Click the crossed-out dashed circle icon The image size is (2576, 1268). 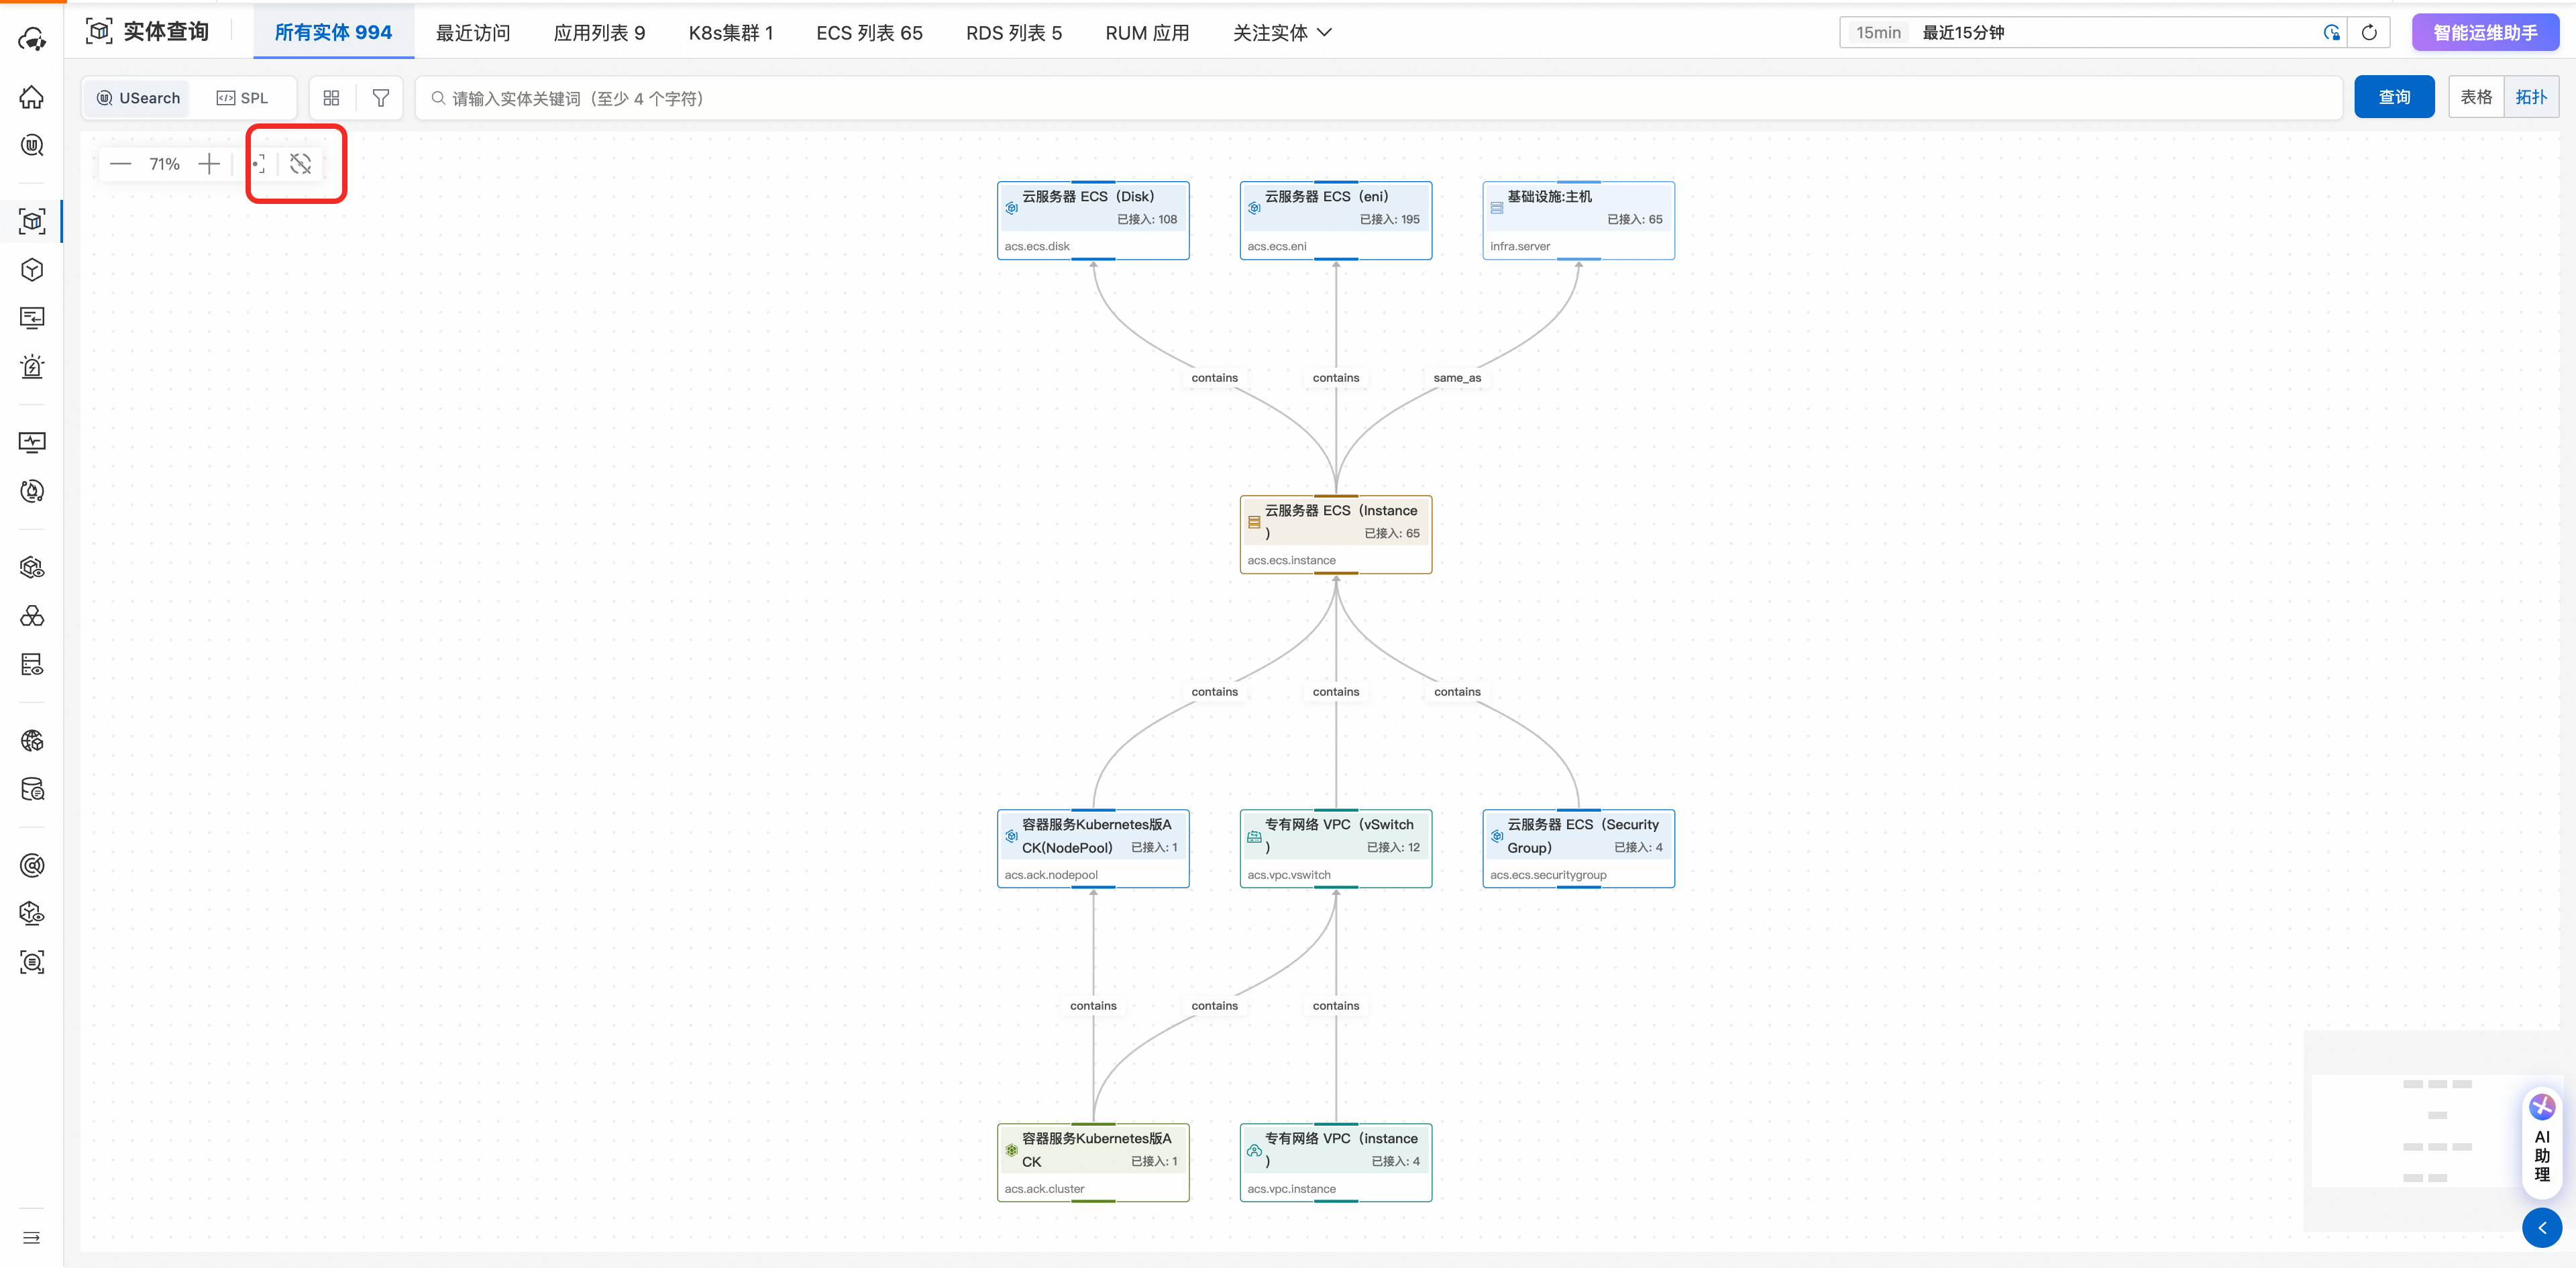(301, 164)
